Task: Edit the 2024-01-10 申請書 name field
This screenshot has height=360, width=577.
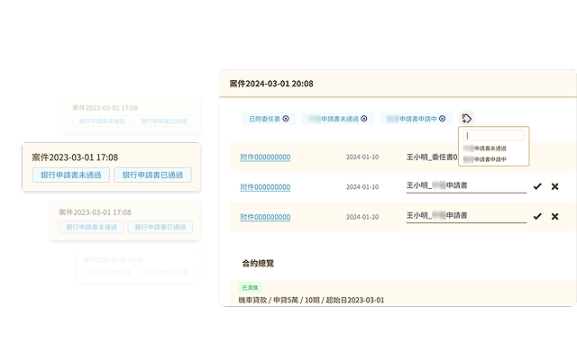Action: point(465,185)
